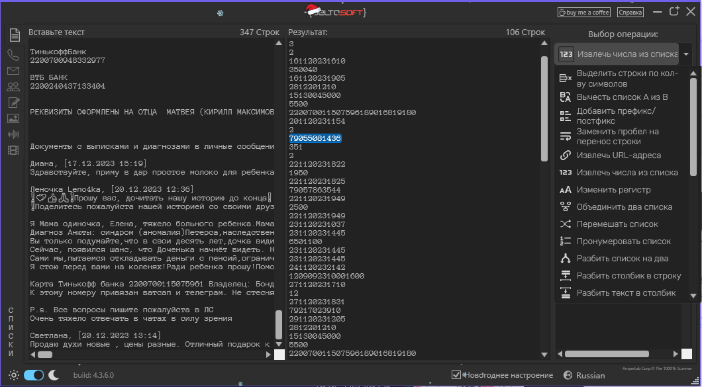
Task: Click the aA icon beside Изменить регистр
Action: pos(566,190)
